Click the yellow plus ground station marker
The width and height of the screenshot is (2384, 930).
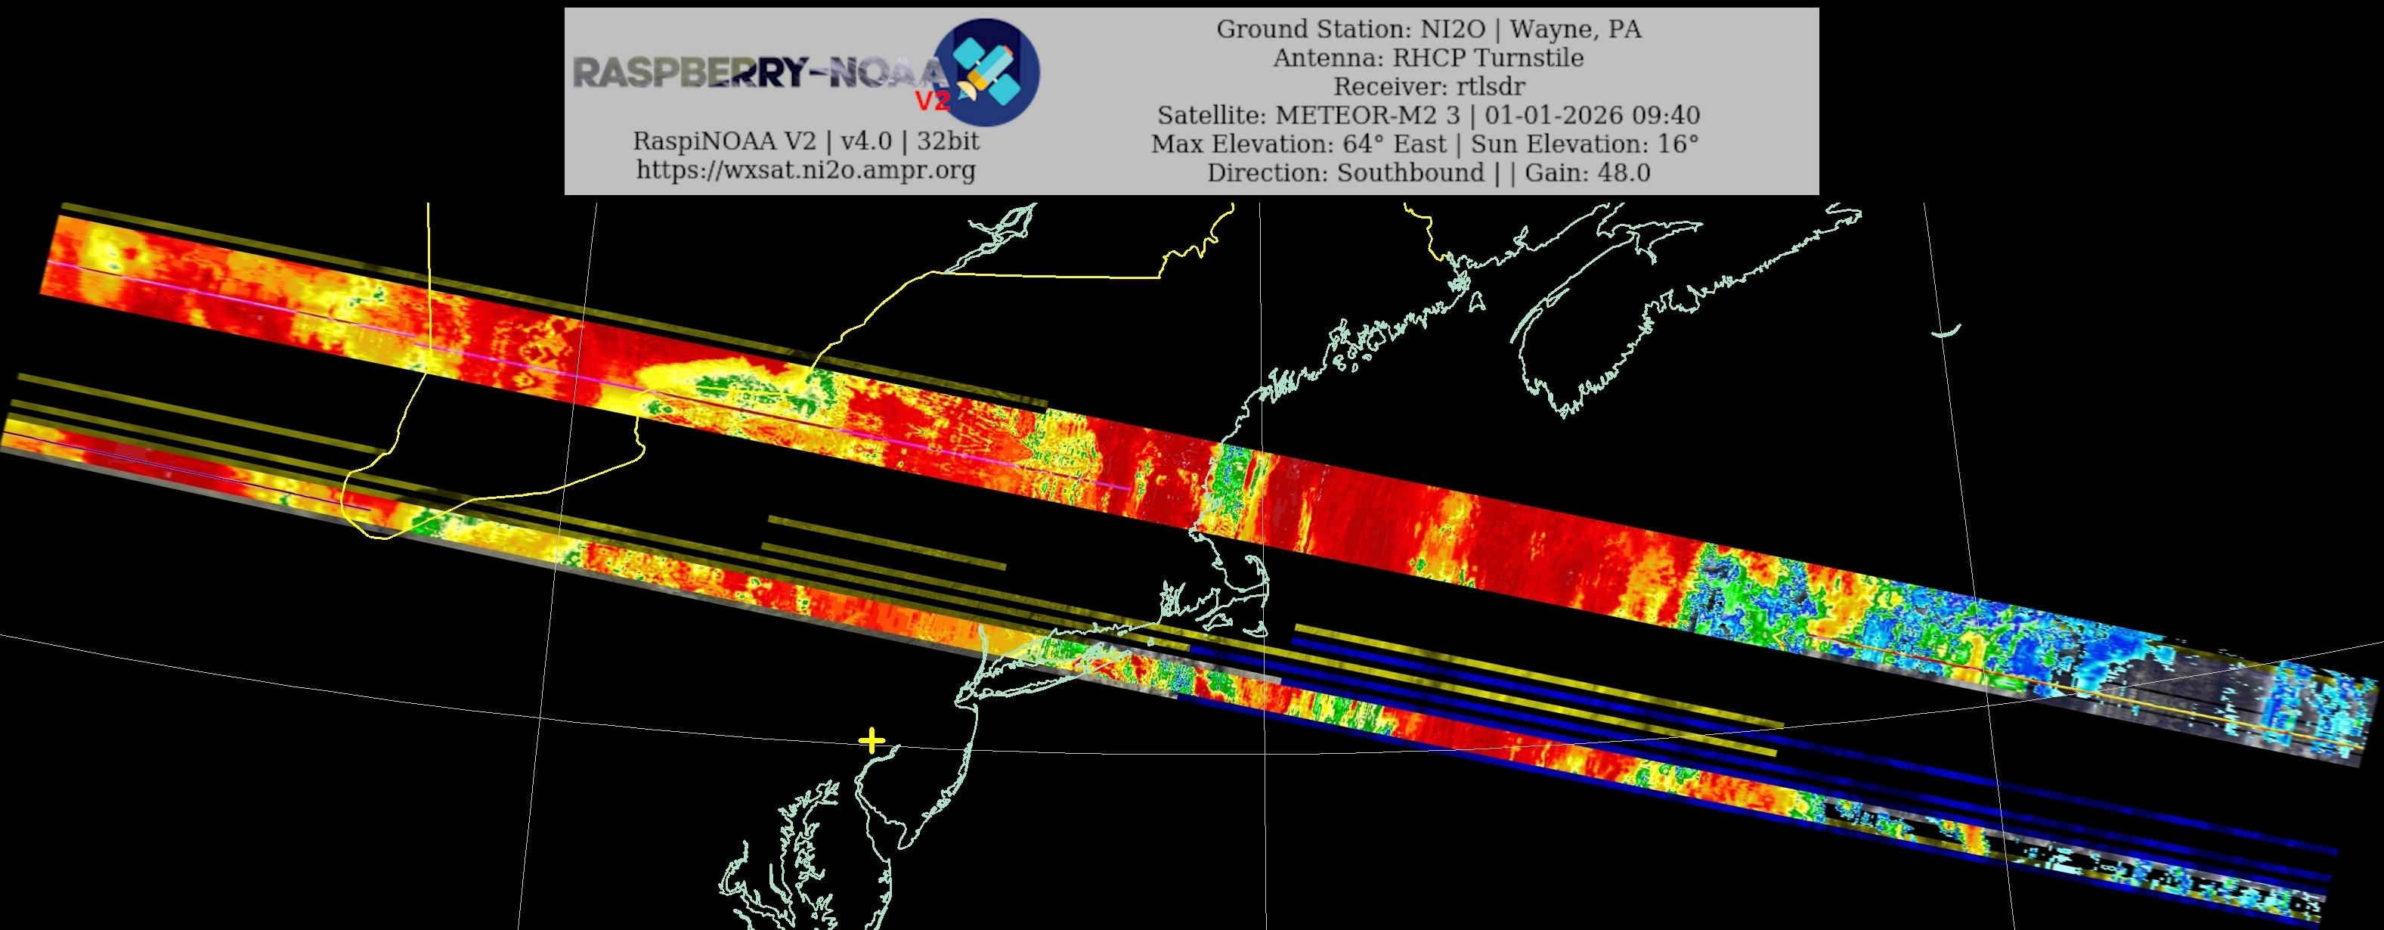(x=871, y=740)
